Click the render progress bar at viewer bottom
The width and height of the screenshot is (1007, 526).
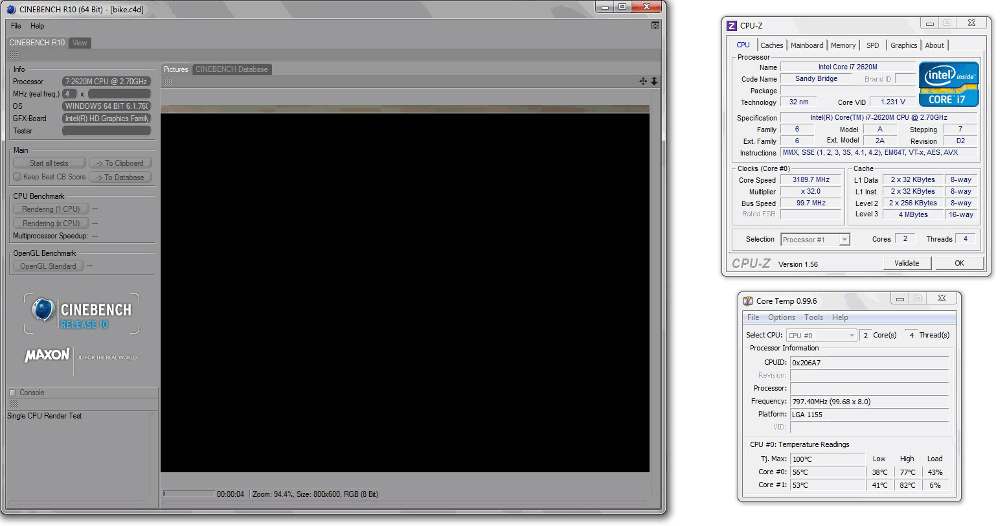point(188,494)
